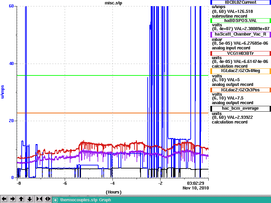Click the Nov 10, 2010 date label
This screenshot has height=203, width=271.
click(196, 188)
